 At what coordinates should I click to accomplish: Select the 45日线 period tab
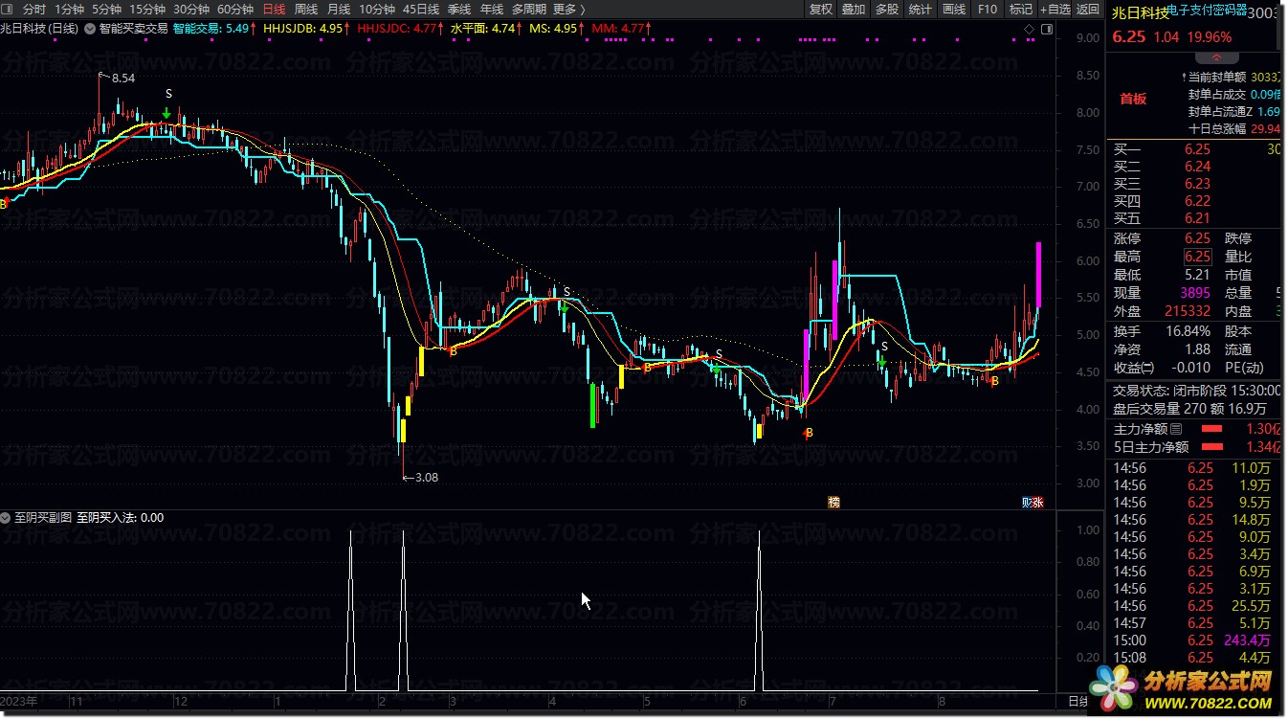421,9
